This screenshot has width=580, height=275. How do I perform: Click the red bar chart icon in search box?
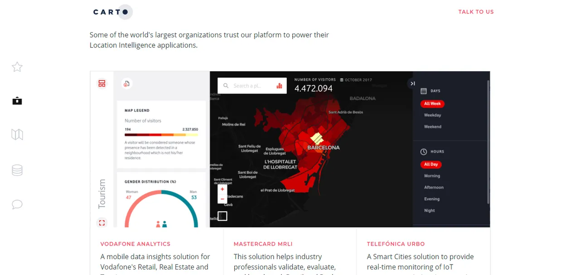279,86
